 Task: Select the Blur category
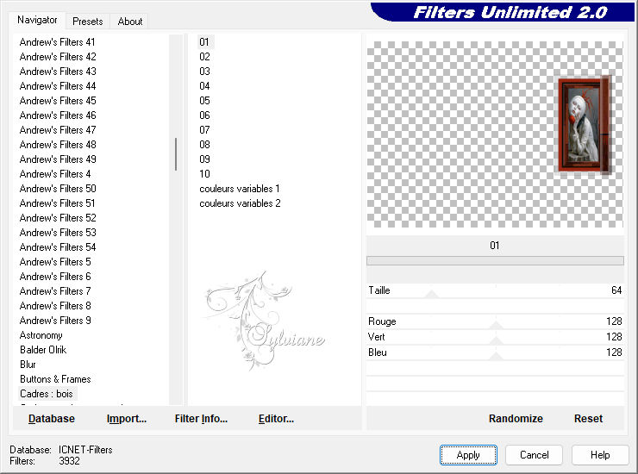coord(28,365)
